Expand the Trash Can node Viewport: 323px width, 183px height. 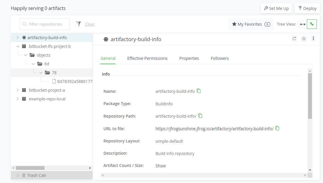tap(18, 175)
